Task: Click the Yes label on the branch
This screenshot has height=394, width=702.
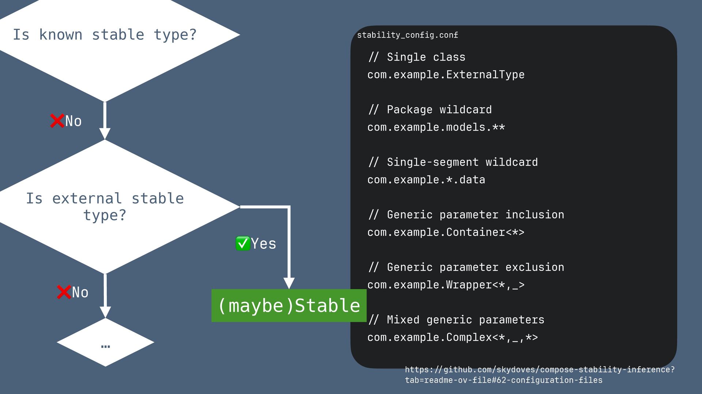Action: pyautogui.click(x=263, y=244)
